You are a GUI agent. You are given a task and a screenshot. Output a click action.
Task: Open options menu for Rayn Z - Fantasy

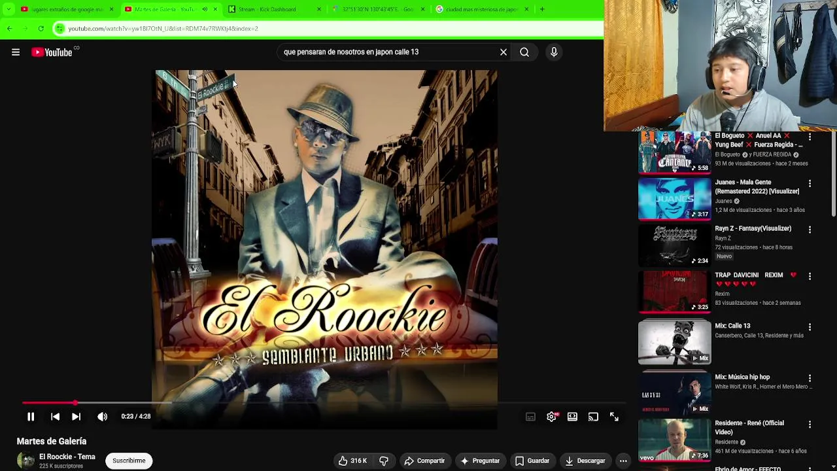pos(810,230)
